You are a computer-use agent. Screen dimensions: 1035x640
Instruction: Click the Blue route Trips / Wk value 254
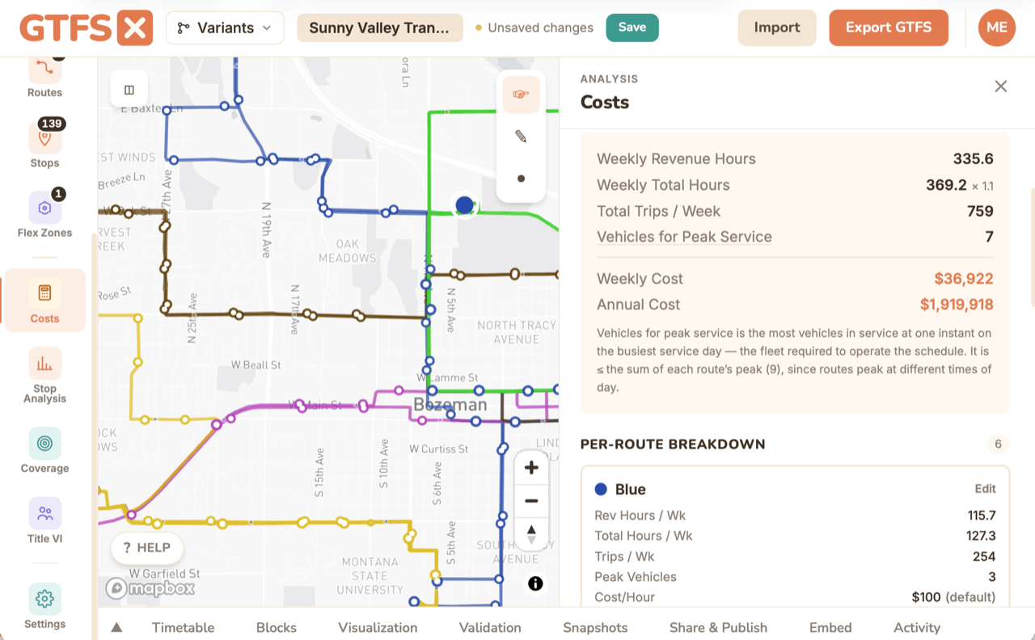pos(984,556)
